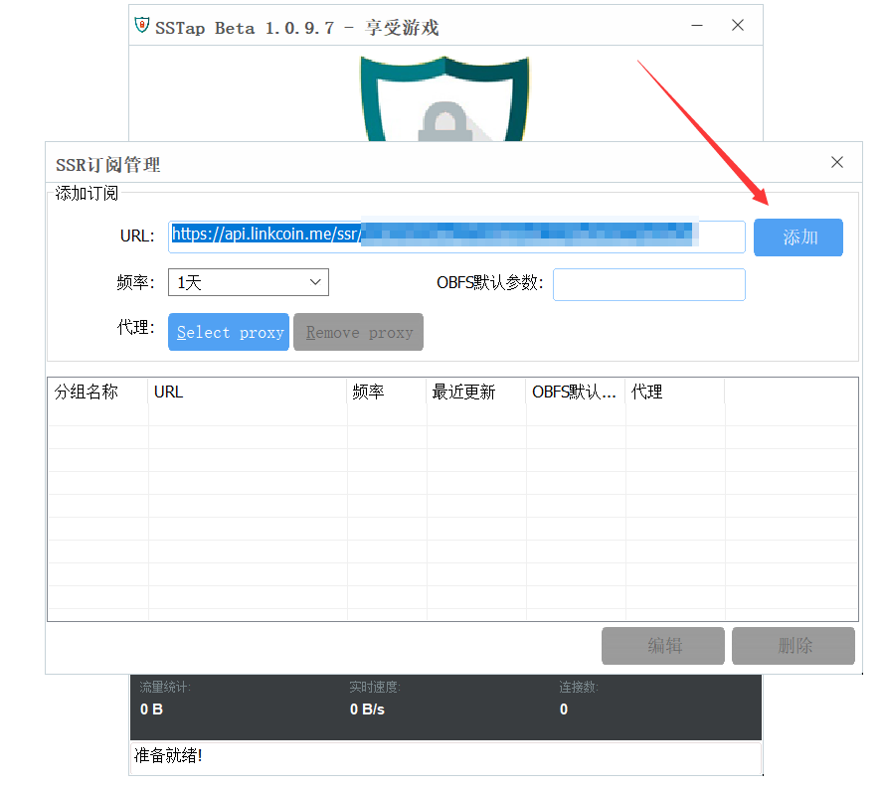The image size is (883, 787).
Task: Close the SSTap main window
Action: pos(738,25)
